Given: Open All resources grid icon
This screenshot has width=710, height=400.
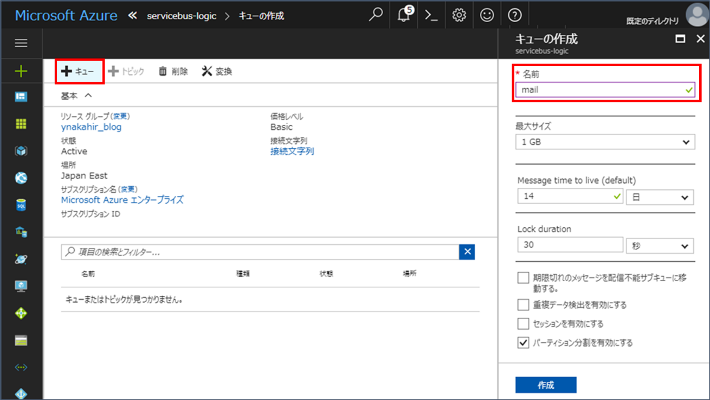Looking at the screenshot, I should point(21,124).
